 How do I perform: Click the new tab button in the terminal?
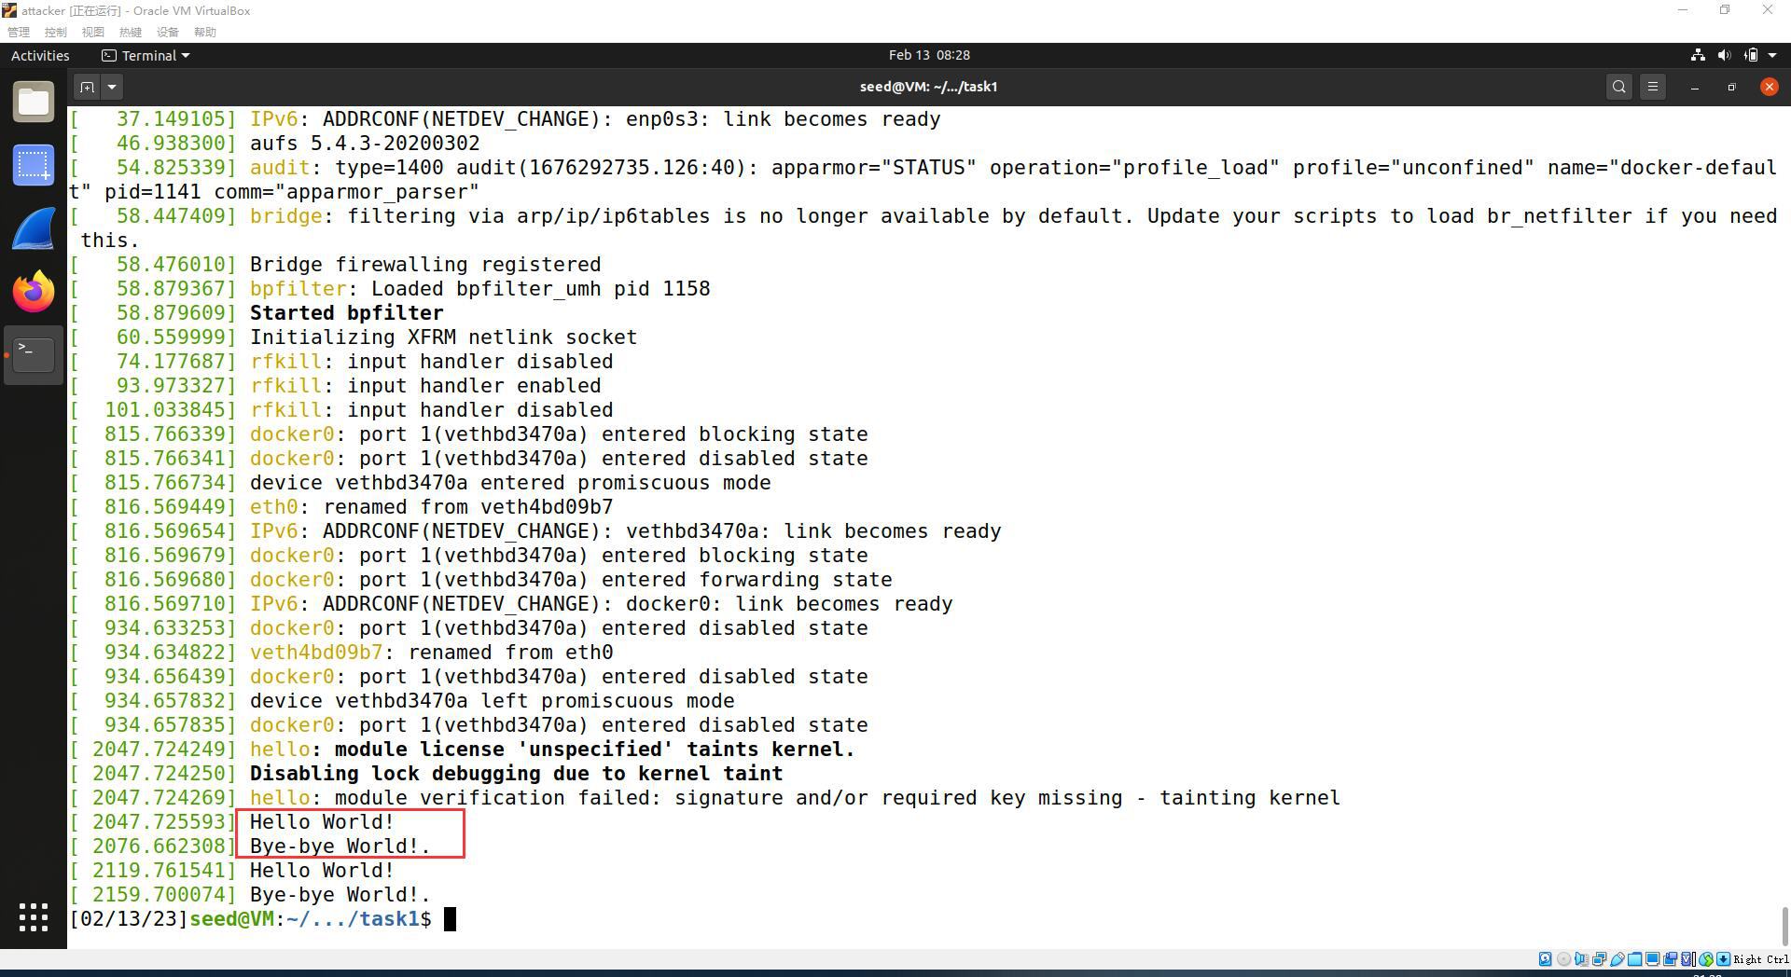[85, 86]
